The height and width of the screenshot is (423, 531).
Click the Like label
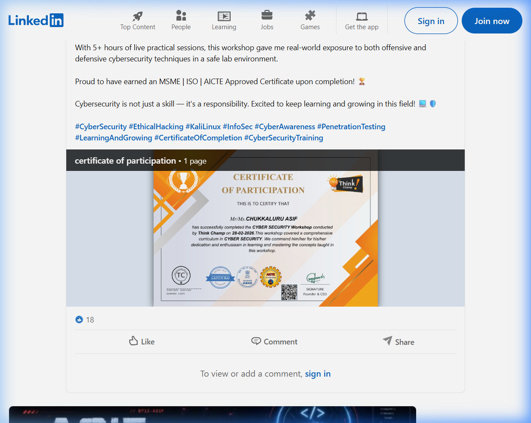(x=148, y=342)
